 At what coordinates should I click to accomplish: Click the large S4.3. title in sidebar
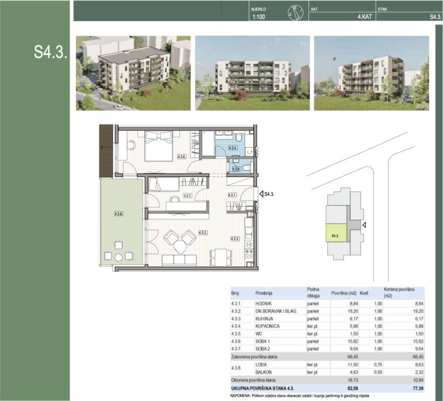coord(50,51)
